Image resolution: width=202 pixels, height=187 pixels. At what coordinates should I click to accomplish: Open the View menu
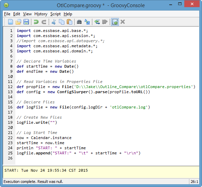[27, 14]
